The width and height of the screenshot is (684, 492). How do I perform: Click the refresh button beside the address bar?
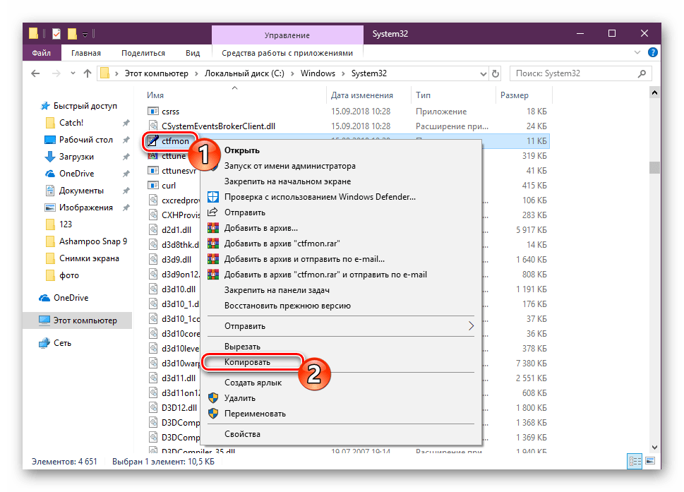tap(497, 73)
